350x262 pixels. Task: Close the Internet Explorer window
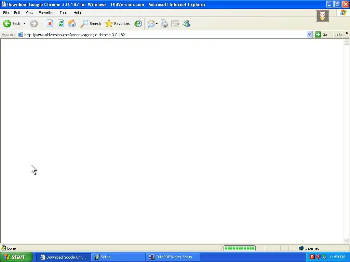click(x=346, y=4)
